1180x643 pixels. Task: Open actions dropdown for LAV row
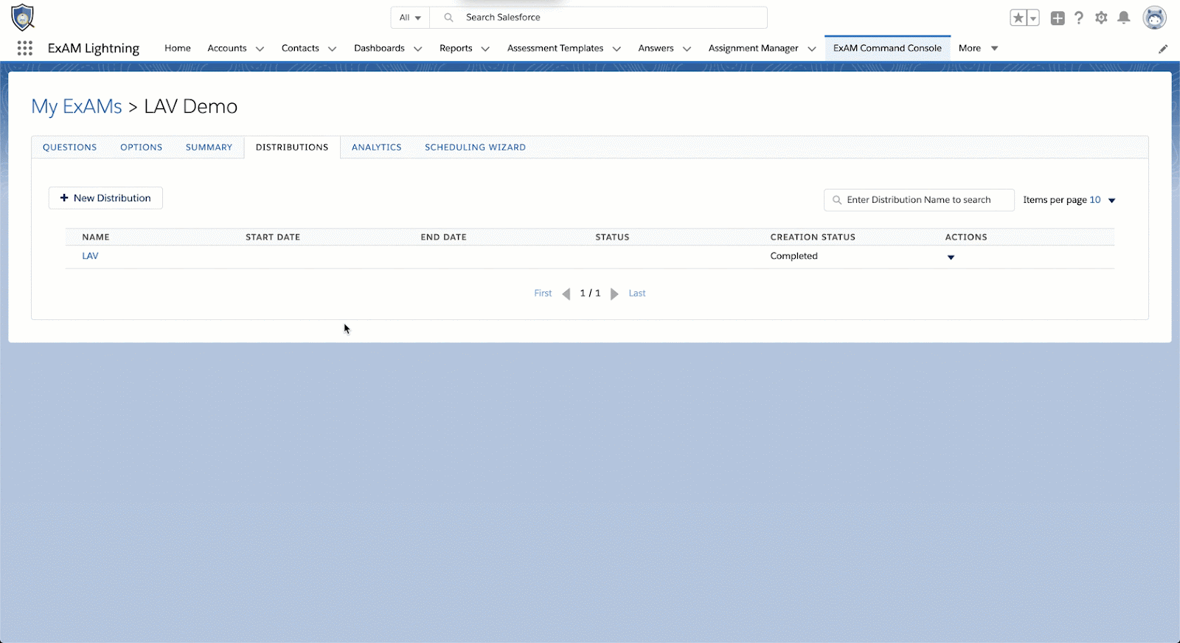(951, 257)
